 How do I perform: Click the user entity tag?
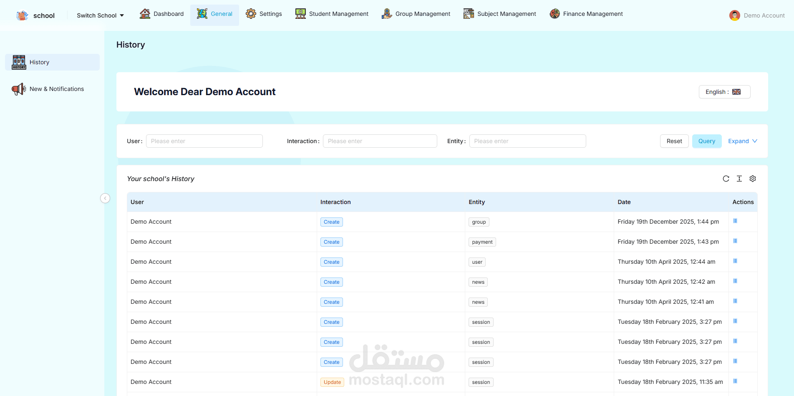coord(477,262)
